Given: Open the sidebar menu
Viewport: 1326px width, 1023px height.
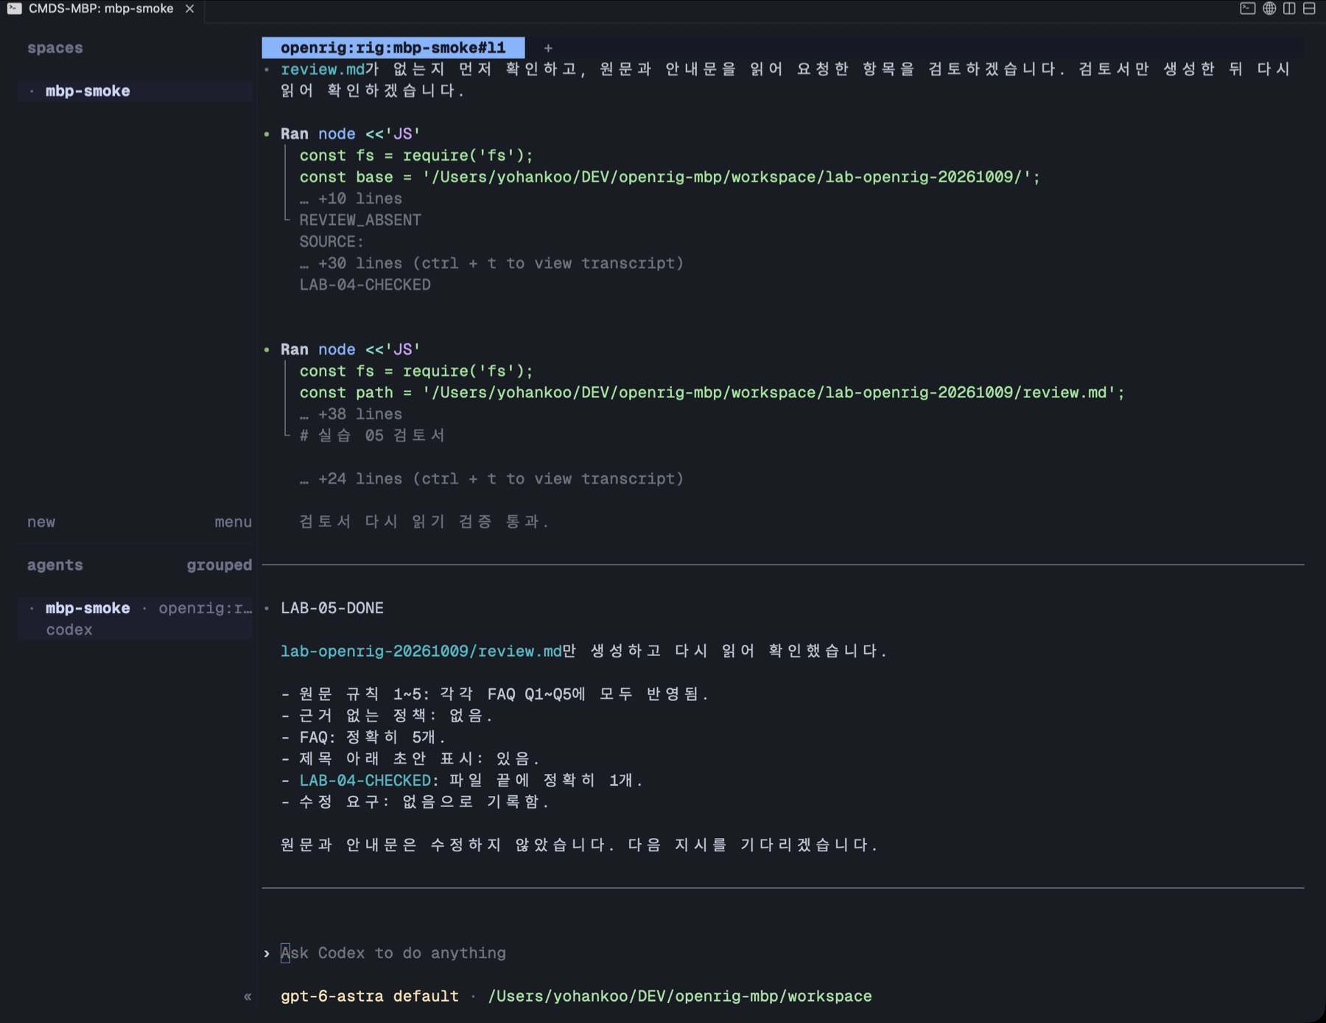Looking at the screenshot, I should click(x=233, y=522).
